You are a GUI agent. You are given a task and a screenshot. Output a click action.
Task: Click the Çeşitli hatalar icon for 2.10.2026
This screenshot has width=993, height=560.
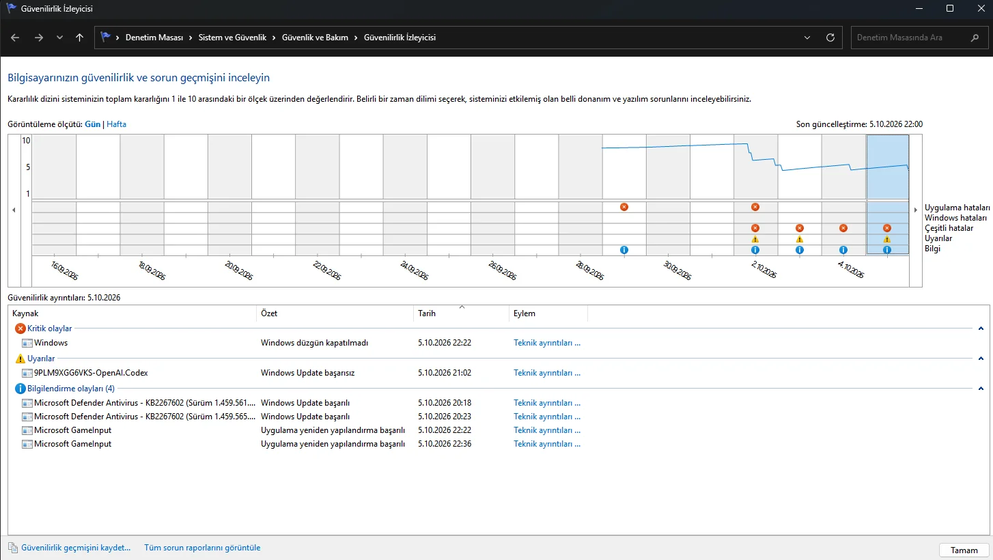point(755,228)
